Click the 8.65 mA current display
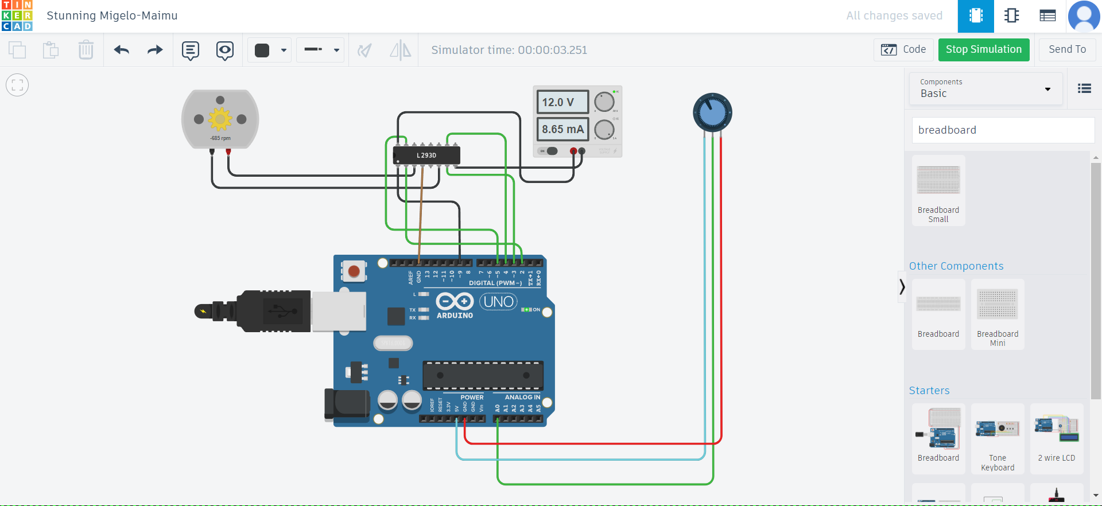 point(562,130)
